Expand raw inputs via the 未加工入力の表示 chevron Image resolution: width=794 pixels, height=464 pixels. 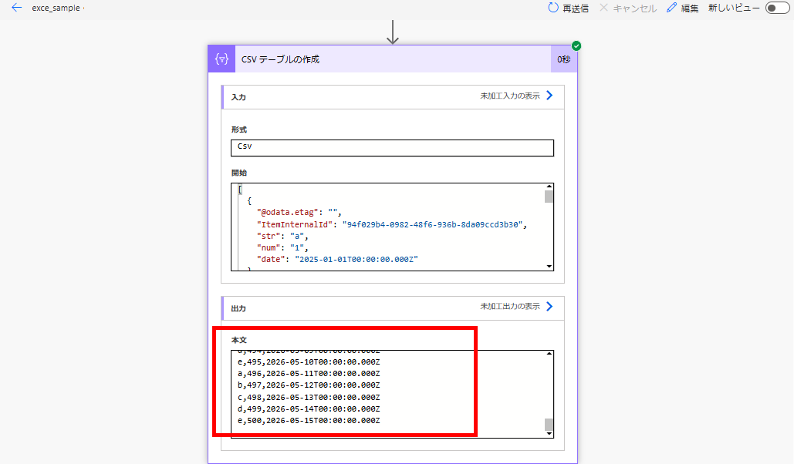(548, 96)
